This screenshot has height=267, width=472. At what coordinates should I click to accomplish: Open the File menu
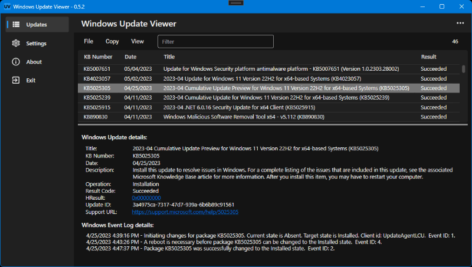click(x=88, y=41)
